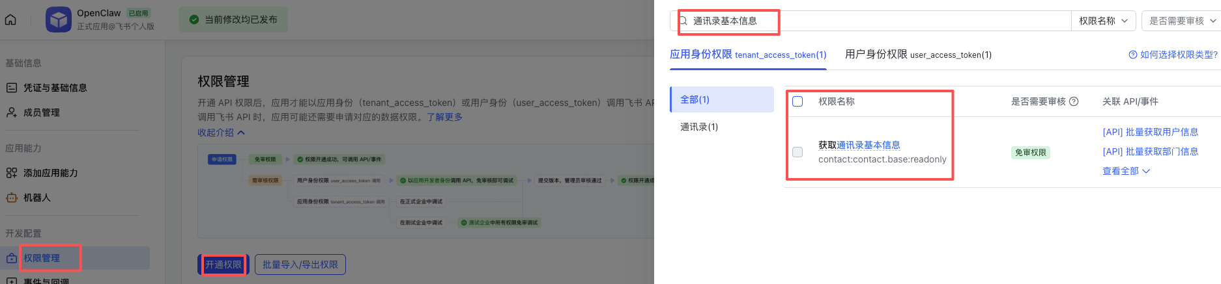Click the 成员管理 person icon
This screenshot has height=284, width=1221.
click(x=12, y=112)
